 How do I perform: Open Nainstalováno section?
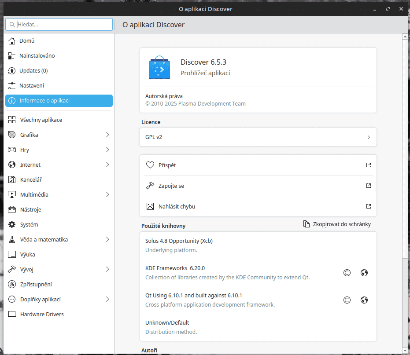coord(59,55)
